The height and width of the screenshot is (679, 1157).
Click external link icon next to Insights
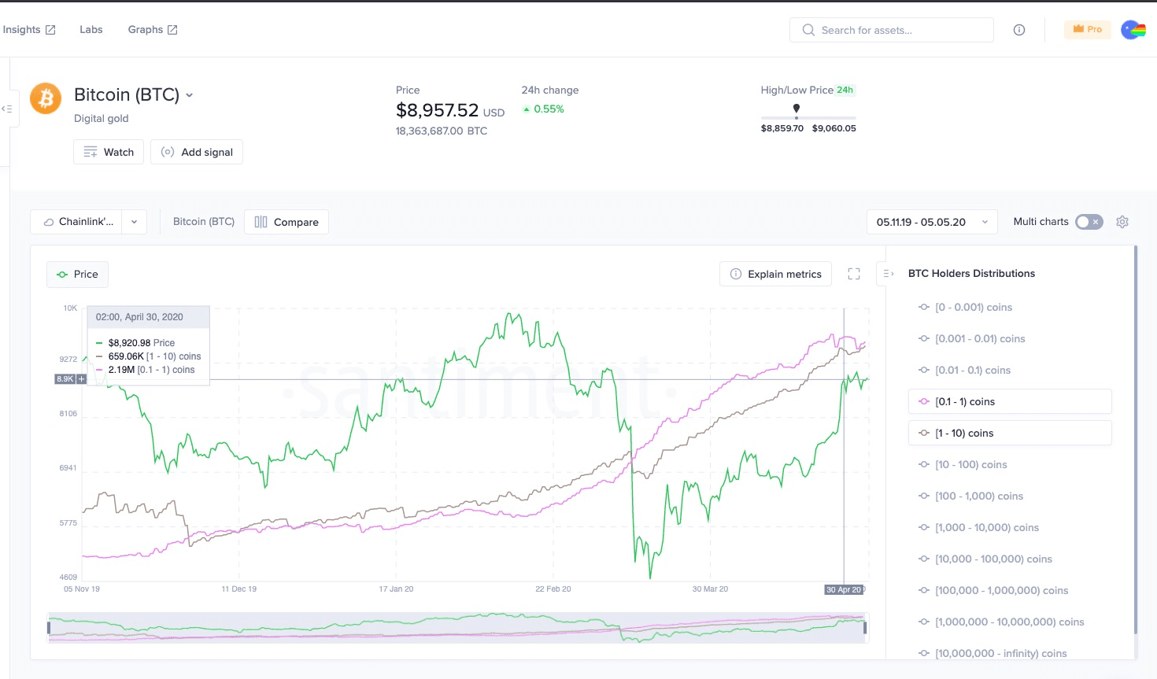tap(50, 30)
